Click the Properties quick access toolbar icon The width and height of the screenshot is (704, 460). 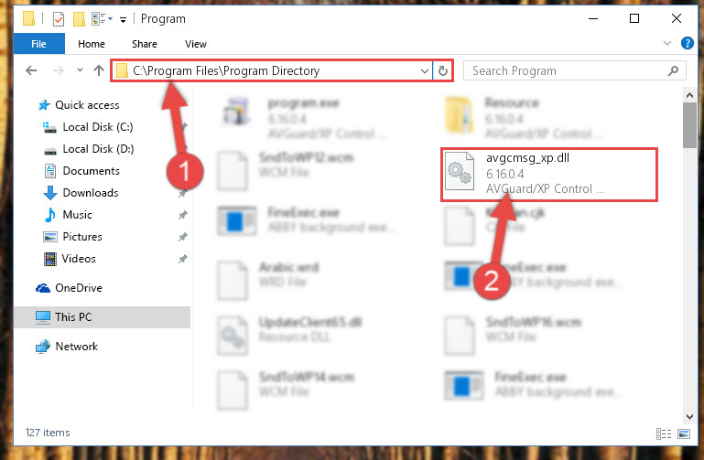pos(59,19)
